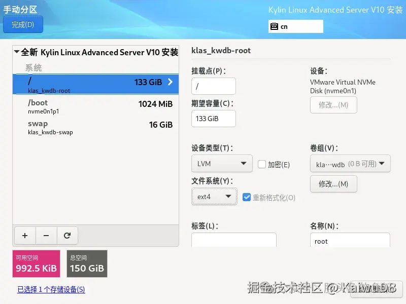The height and width of the screenshot is (304, 406).
Task: Click the 16 GiB size of swap
Action: coord(161,125)
